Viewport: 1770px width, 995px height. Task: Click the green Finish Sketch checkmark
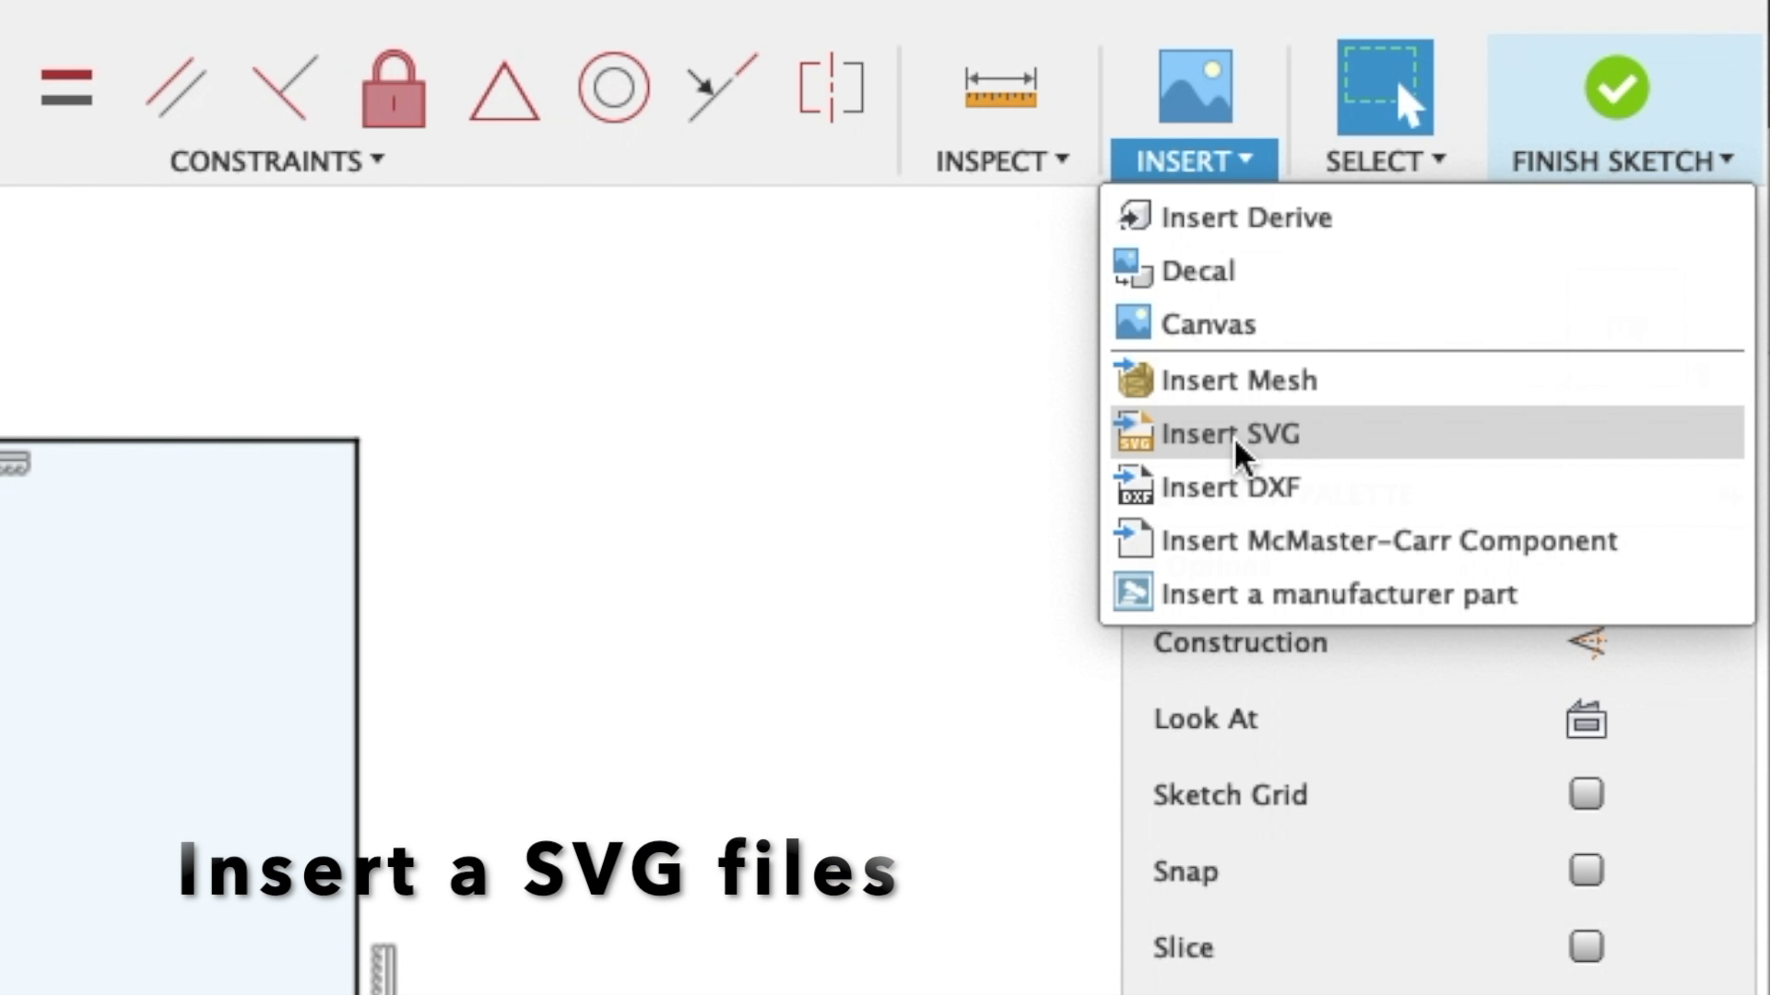click(1617, 88)
